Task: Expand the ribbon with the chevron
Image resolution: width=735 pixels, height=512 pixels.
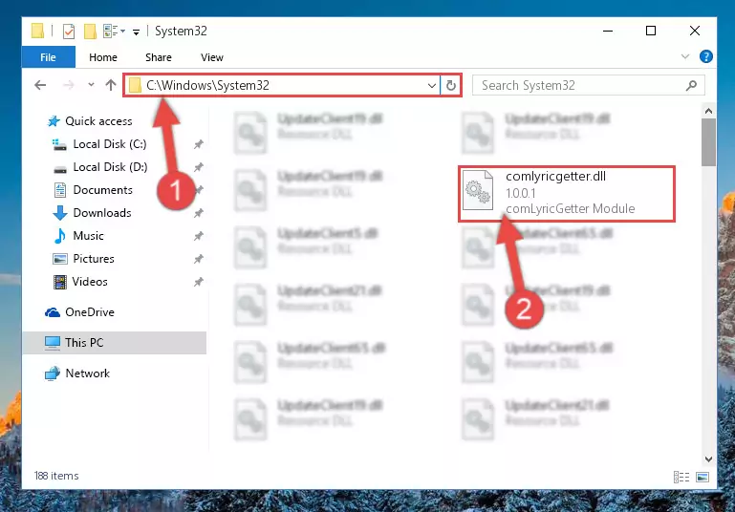Action: point(685,56)
